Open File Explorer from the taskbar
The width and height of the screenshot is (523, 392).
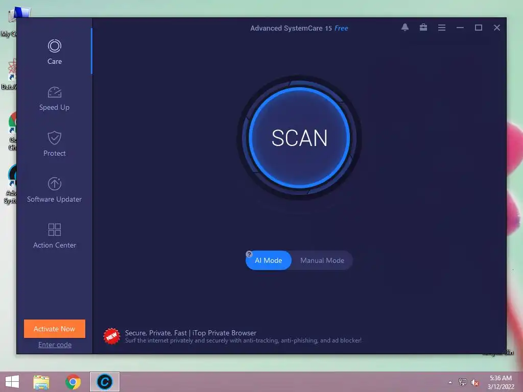tap(41, 382)
